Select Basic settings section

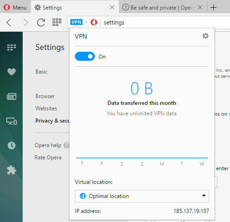41,72
